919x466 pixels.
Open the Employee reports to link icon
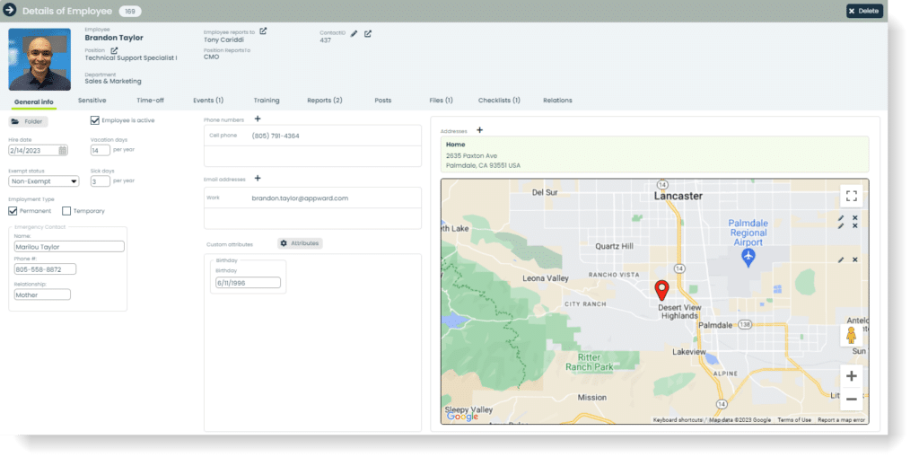click(263, 31)
